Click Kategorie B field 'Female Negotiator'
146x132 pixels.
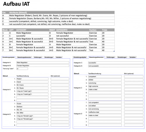pyautogui.click(x=43, y=66)
